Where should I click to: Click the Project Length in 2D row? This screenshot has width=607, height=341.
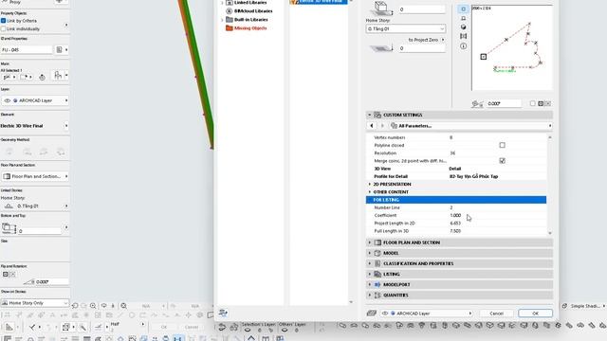(x=456, y=224)
